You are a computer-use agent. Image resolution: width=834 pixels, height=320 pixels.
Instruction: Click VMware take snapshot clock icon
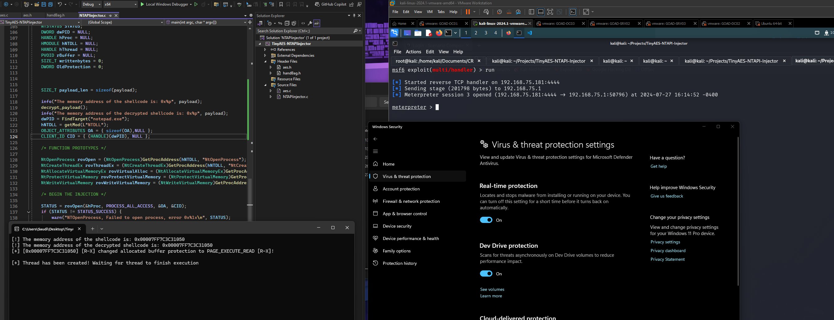click(x=499, y=12)
